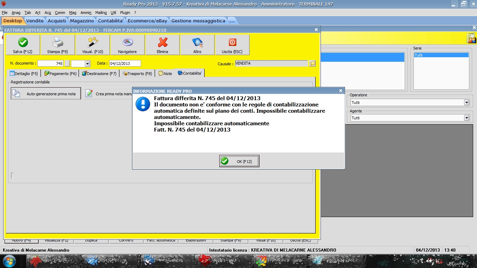This screenshot has height=268, width=477.
Task: Select the Contabilita' document tab
Action: (190, 73)
